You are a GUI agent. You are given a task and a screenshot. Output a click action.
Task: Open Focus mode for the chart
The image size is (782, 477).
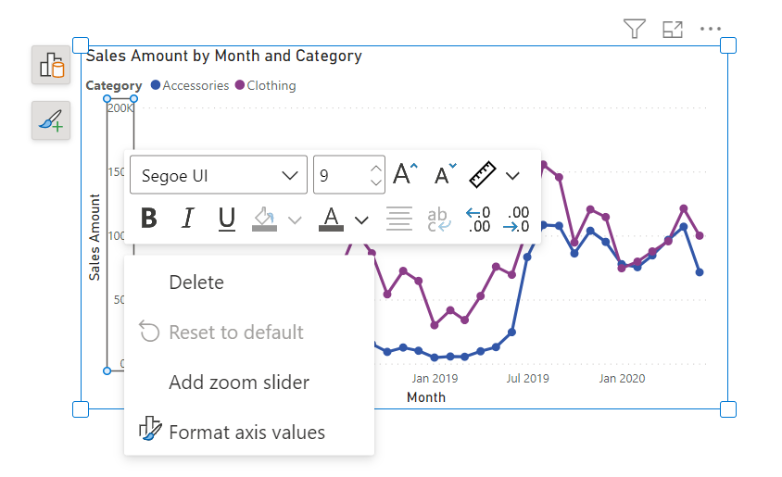pos(673,30)
